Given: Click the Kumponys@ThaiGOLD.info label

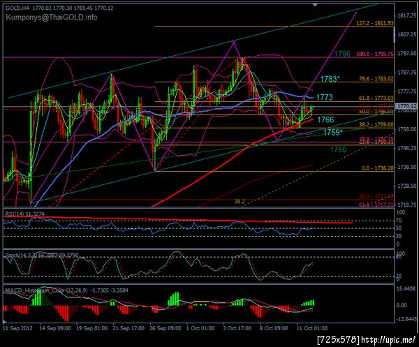Looking at the screenshot, I should point(52,17).
